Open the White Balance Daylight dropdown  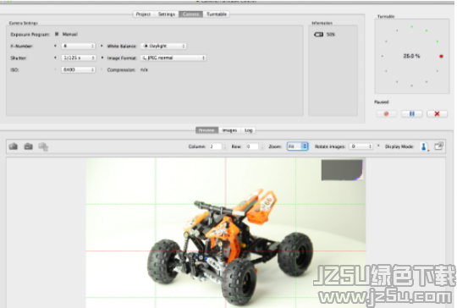point(163,46)
